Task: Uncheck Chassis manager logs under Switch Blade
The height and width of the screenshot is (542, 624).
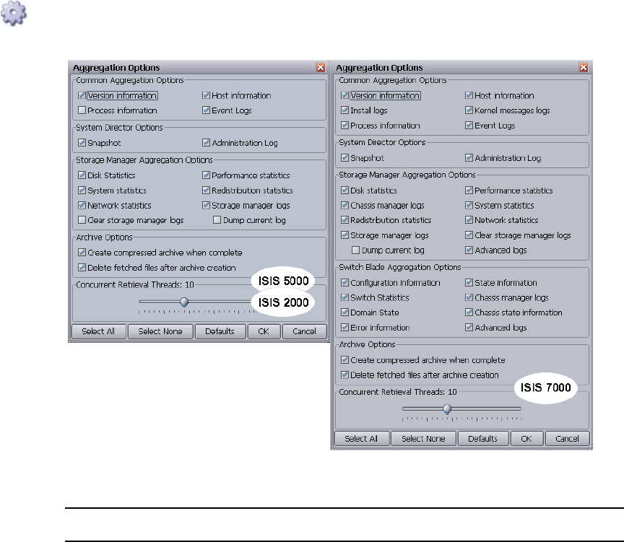Action: [469, 297]
